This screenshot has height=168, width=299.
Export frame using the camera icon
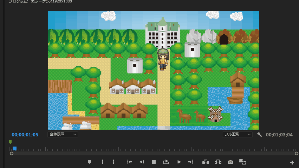(x=230, y=162)
